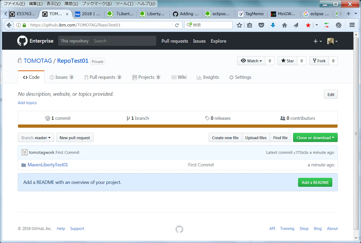361x243 pixels.
Task: Go back using the browser back arrow
Action: click(9, 25)
